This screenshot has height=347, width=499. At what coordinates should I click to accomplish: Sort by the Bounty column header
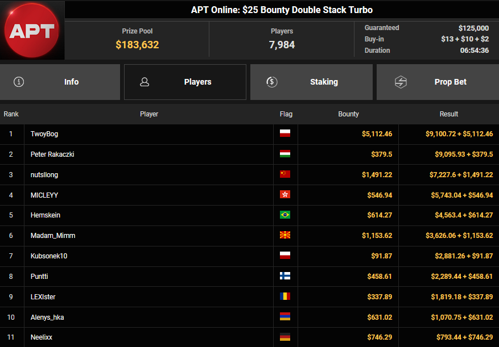[348, 114]
